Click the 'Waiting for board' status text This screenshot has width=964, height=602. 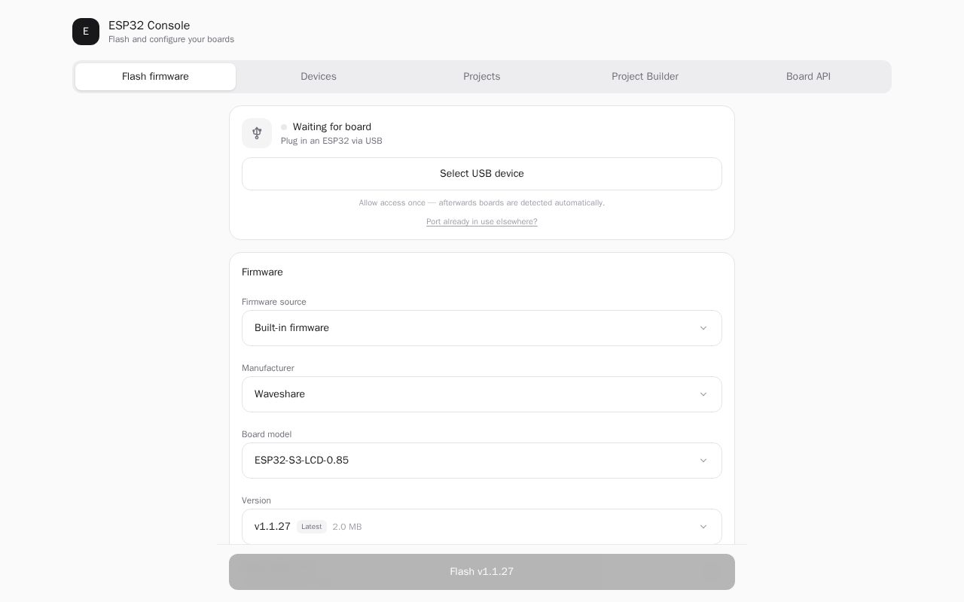(x=332, y=127)
